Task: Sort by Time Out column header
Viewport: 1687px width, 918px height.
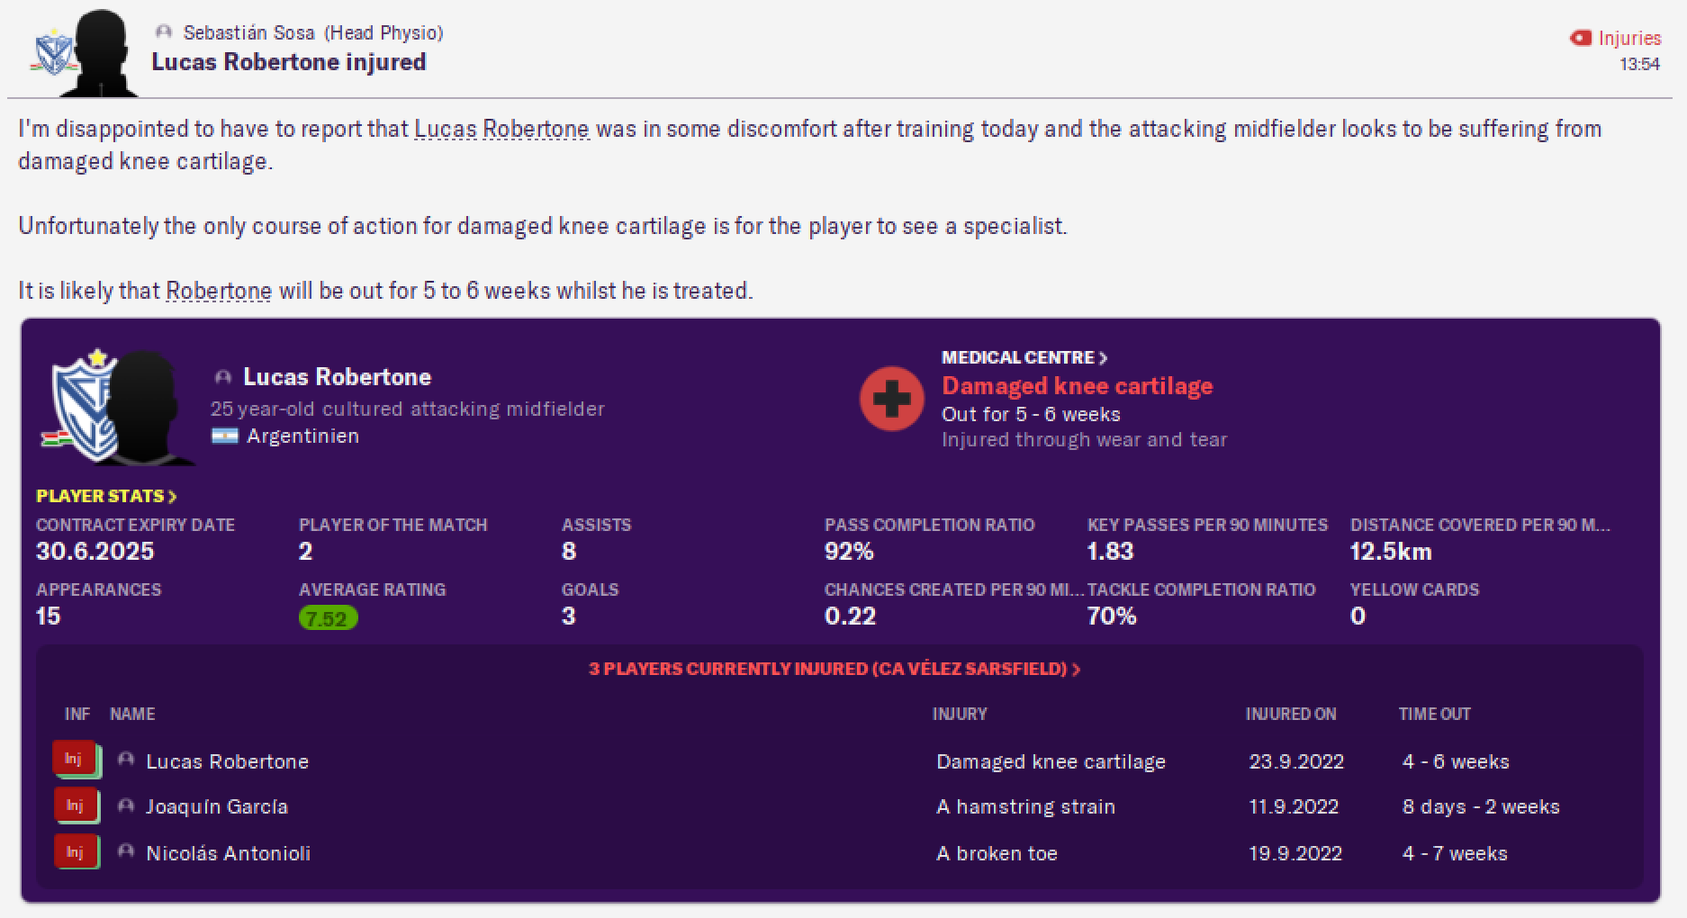Action: pos(1434,714)
